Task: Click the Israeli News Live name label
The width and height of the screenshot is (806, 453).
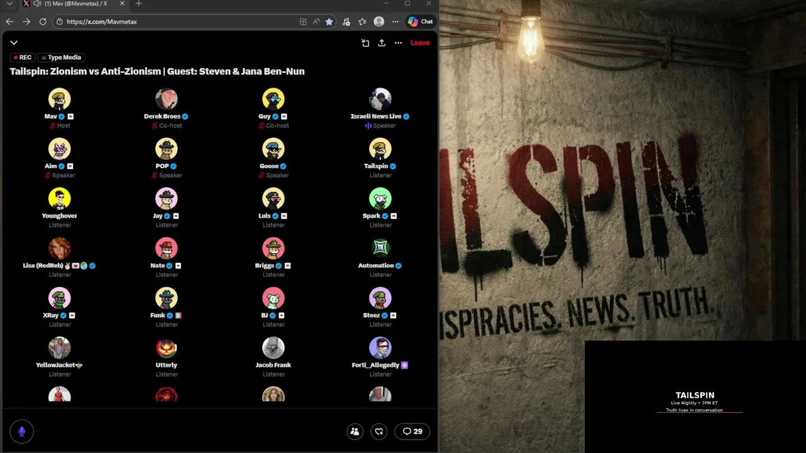Action: [x=376, y=116]
